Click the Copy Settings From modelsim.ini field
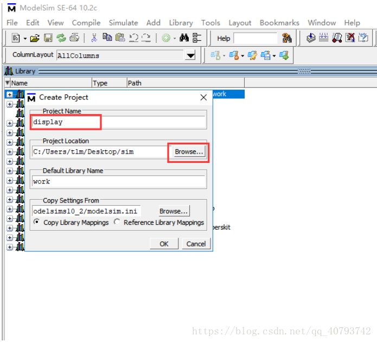 86,211
